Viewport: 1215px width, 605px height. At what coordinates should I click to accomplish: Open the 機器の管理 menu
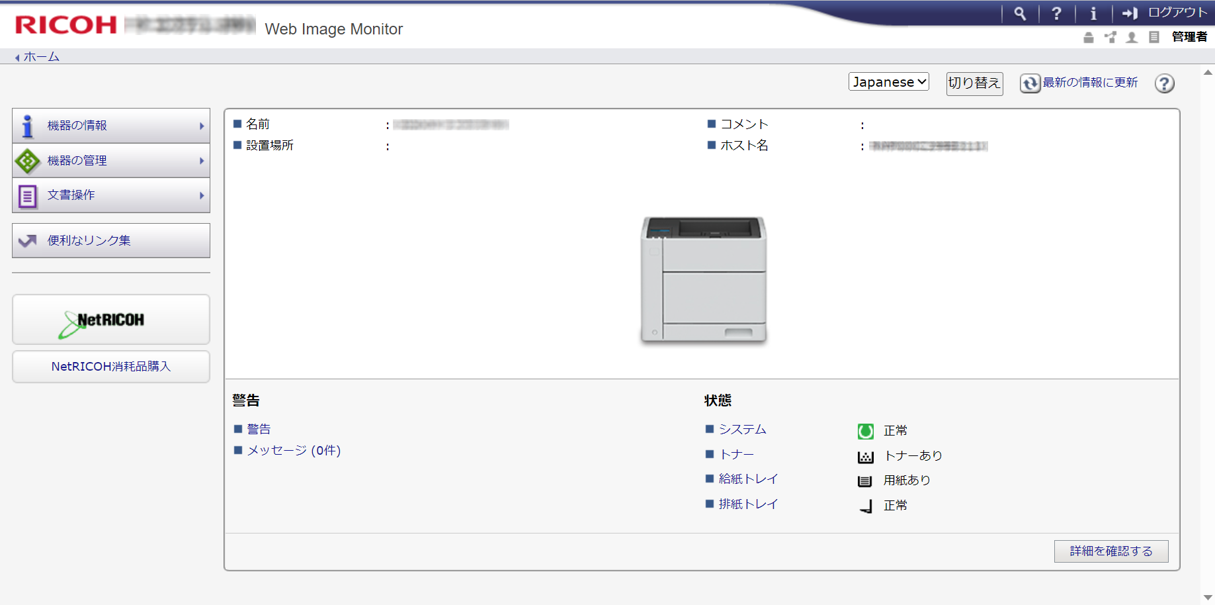coord(111,161)
